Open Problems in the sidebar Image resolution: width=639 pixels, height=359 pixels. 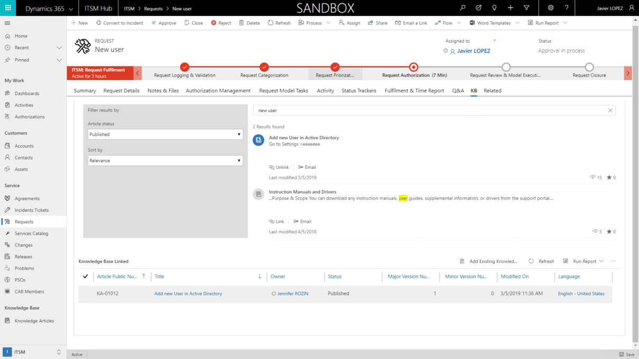point(24,268)
